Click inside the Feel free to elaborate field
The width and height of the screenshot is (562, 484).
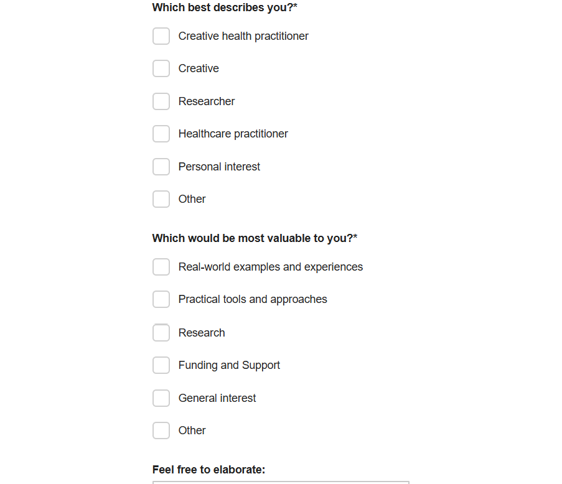[x=280, y=483]
